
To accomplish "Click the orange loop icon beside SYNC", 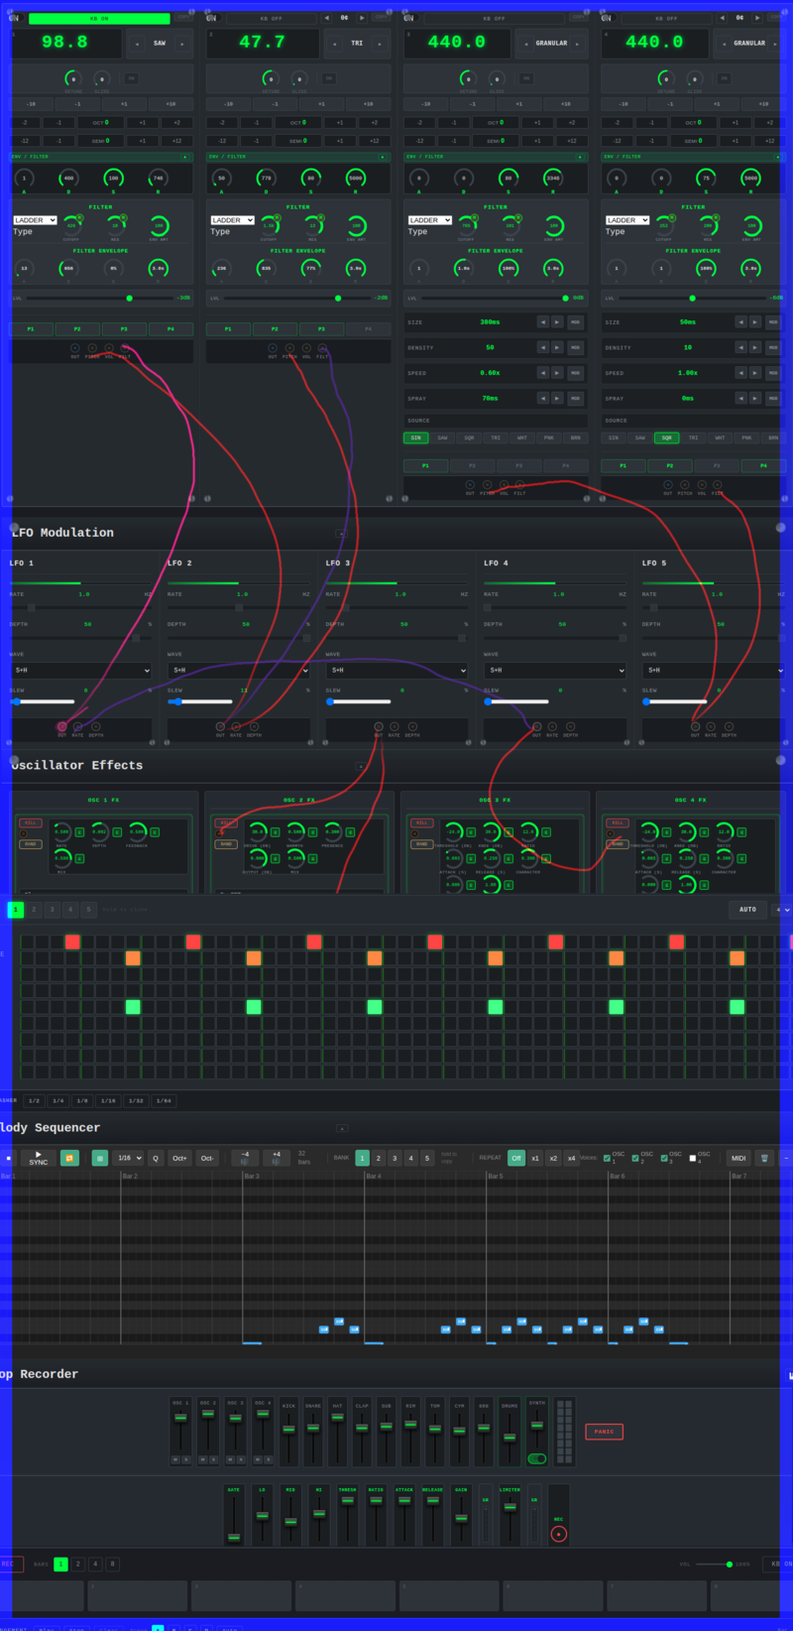I will point(69,1158).
